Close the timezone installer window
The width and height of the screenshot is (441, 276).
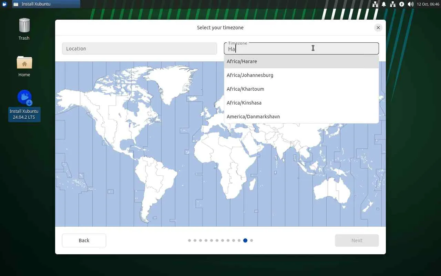pyautogui.click(x=378, y=28)
